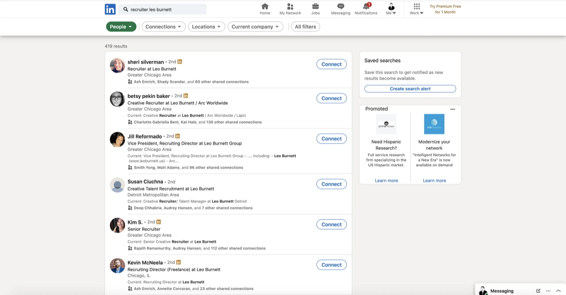
Task: Open Jill Reformado's profile photo
Action: tap(118, 140)
